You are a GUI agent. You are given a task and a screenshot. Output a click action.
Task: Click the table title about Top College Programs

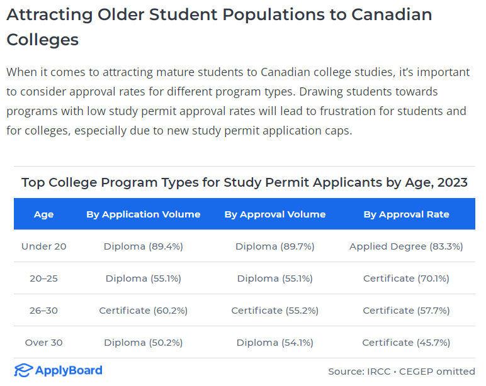(244, 183)
